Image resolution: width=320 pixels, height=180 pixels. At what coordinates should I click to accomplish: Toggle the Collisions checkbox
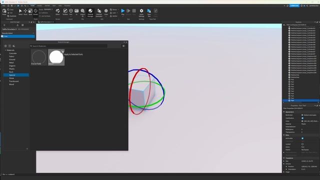(x=40, y=13)
